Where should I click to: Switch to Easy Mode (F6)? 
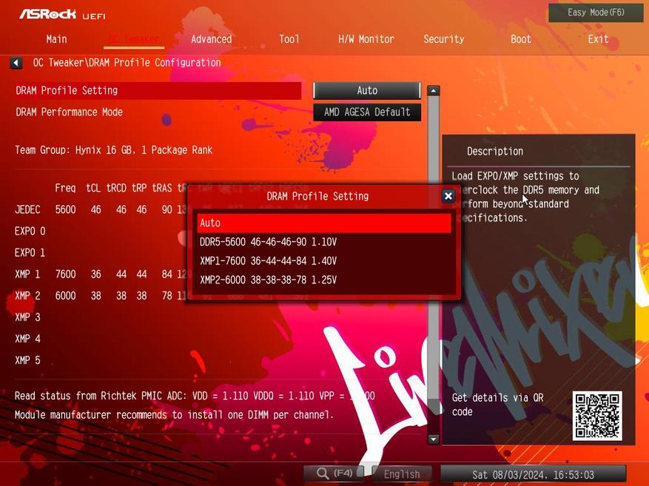pos(596,13)
